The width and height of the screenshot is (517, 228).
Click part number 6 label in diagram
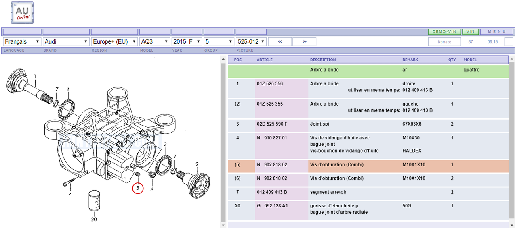pyautogui.click(x=152, y=189)
